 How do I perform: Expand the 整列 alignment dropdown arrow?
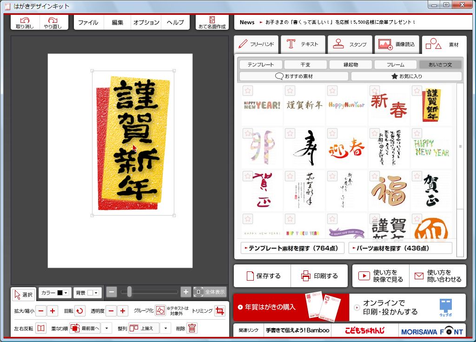point(165,328)
